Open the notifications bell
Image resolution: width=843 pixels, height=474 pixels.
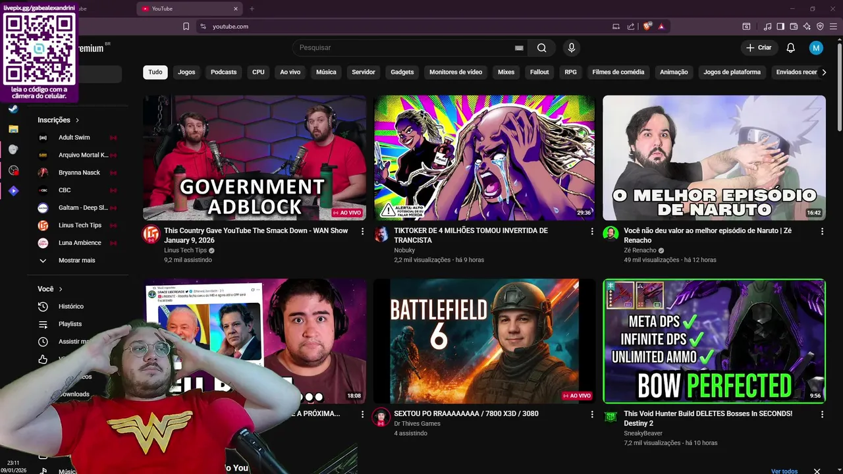click(791, 47)
